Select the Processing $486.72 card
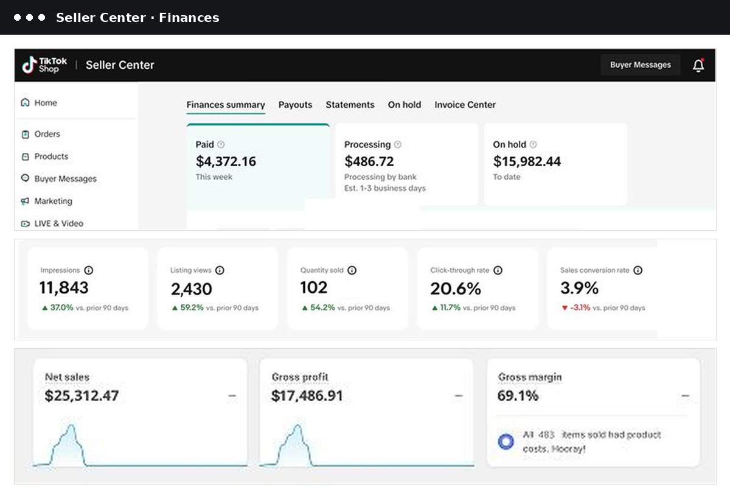This screenshot has width=730, height=498. click(x=406, y=164)
